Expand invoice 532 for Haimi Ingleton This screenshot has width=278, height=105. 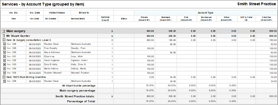[5, 61]
